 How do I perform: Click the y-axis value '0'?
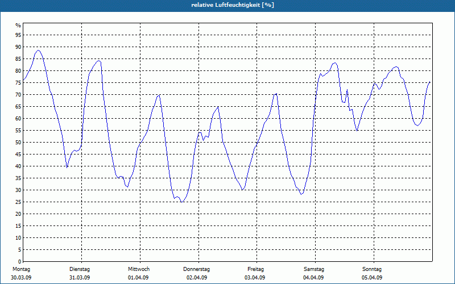coord(20,262)
